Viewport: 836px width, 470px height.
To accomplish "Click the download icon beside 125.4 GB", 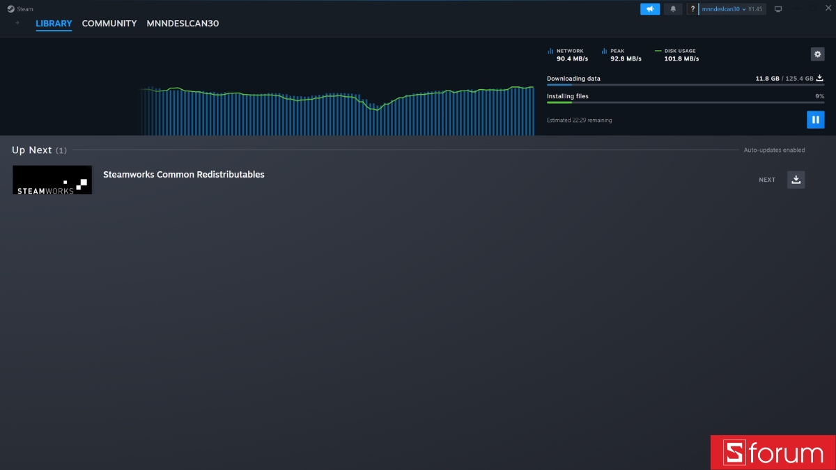I will pyautogui.click(x=820, y=78).
